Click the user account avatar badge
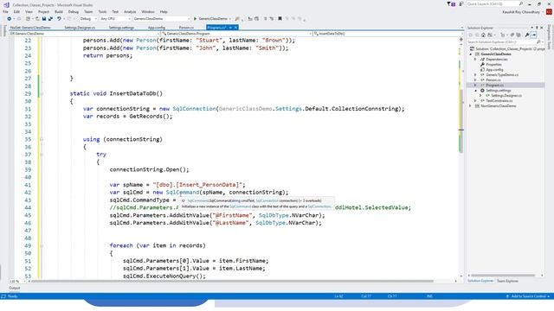Image resolution: width=554 pixels, height=311 pixels. pyautogui.click(x=549, y=11)
